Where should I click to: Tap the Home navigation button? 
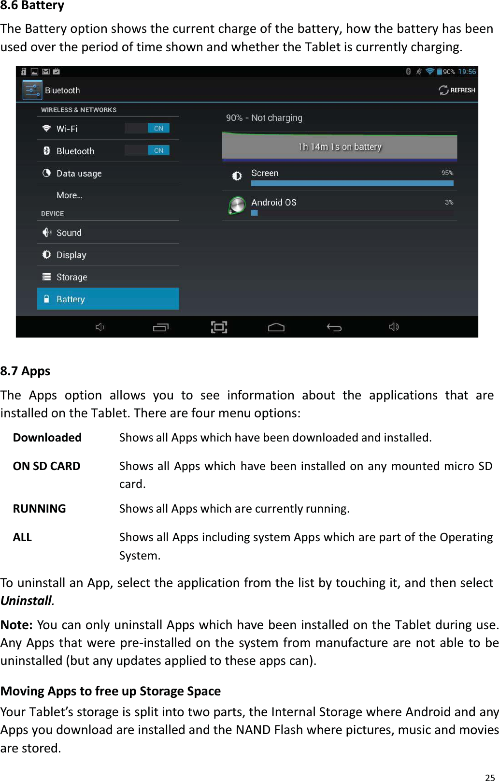[x=276, y=327]
